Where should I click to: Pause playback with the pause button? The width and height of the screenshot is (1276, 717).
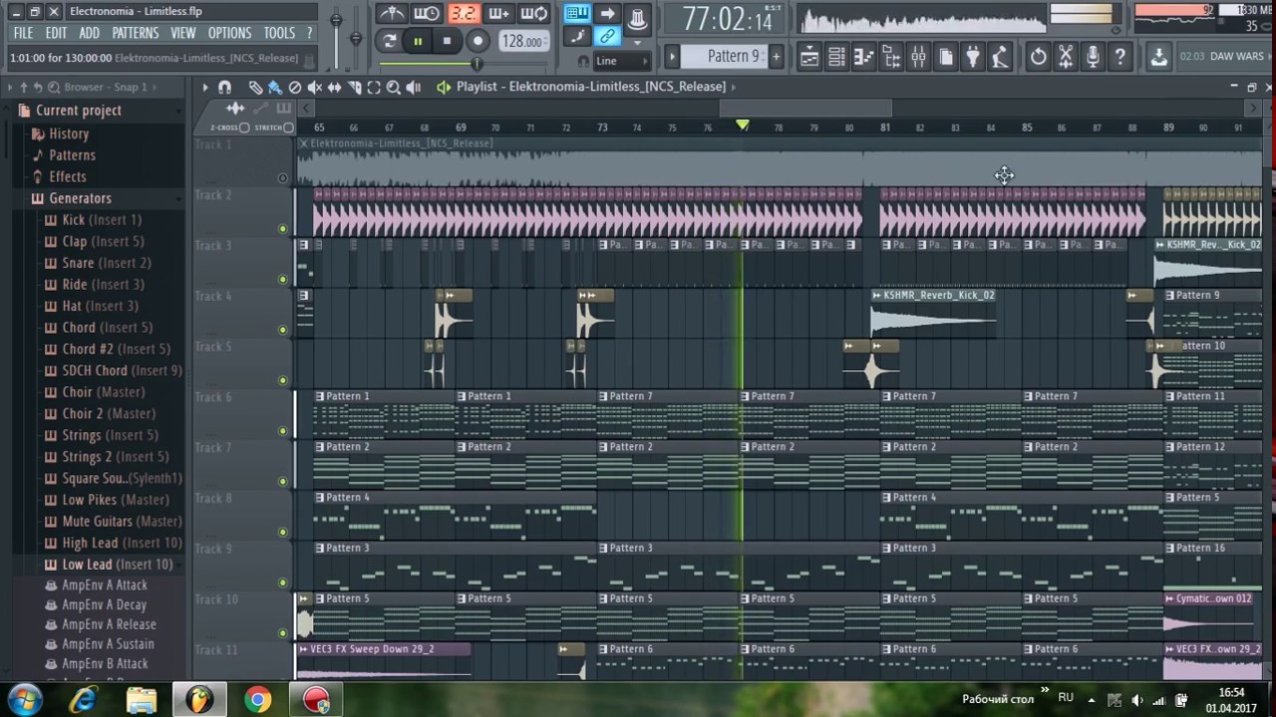coord(418,41)
